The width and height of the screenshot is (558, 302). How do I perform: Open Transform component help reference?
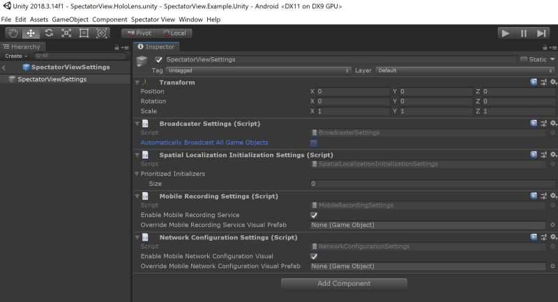[x=534, y=82]
